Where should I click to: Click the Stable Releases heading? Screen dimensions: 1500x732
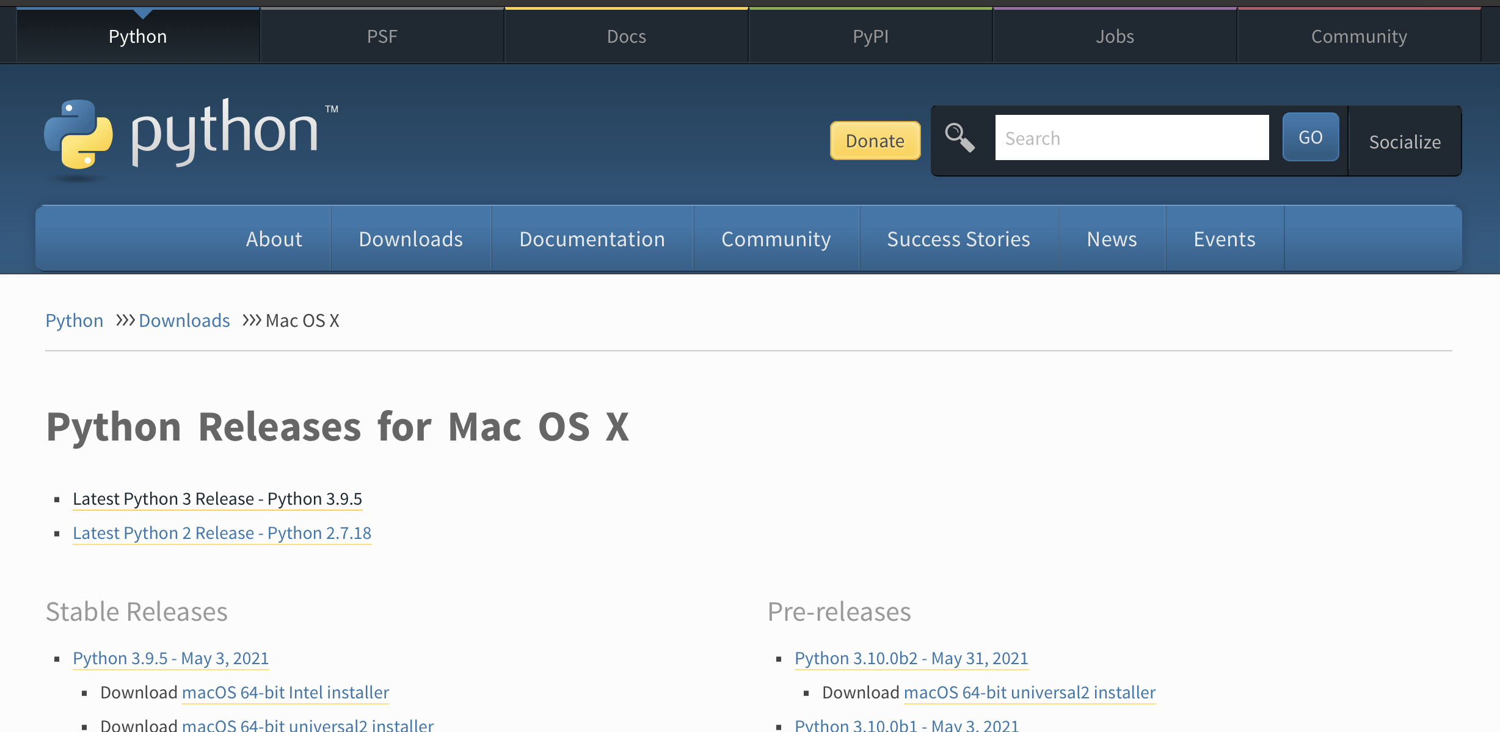click(x=137, y=612)
